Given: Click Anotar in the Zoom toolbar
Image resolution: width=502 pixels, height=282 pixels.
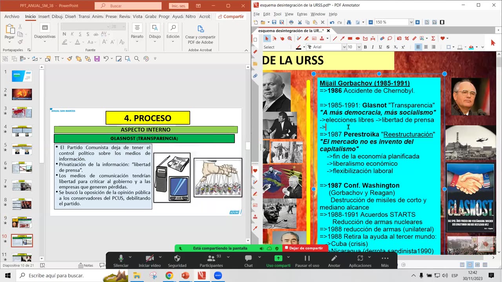Looking at the screenshot, I should pyautogui.click(x=334, y=260).
